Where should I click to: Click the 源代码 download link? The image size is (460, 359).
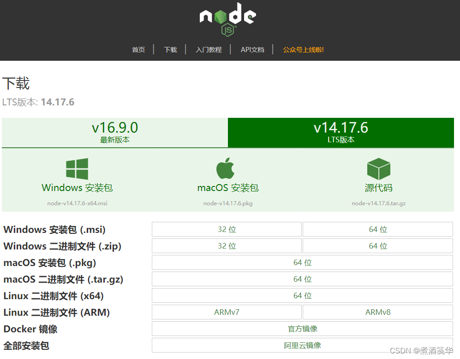378,187
